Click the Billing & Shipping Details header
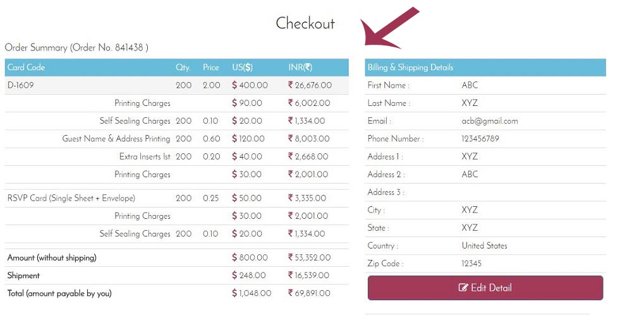The height and width of the screenshot is (316, 632). click(x=410, y=67)
